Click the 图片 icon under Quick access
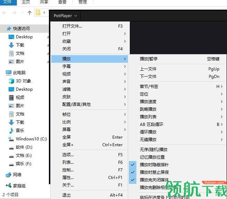 click(x=11, y=62)
